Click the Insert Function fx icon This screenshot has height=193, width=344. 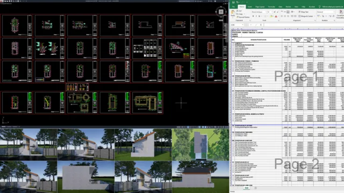261,25
